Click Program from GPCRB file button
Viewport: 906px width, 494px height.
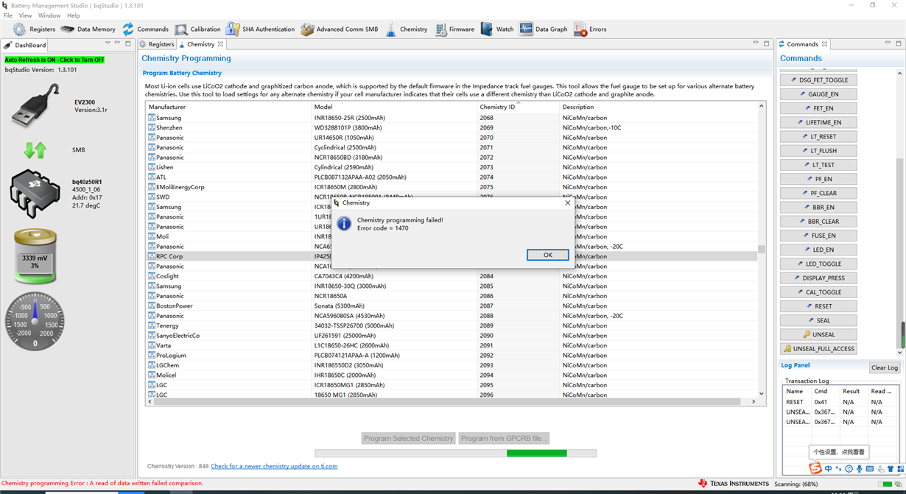pos(503,438)
